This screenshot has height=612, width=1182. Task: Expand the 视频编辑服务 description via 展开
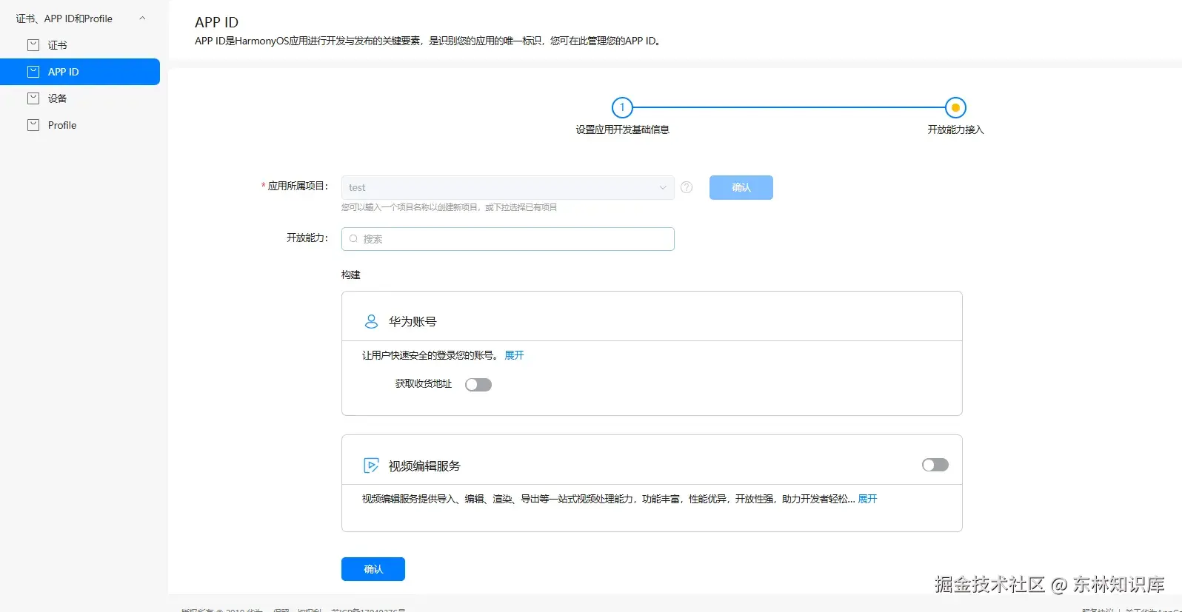pos(867,499)
